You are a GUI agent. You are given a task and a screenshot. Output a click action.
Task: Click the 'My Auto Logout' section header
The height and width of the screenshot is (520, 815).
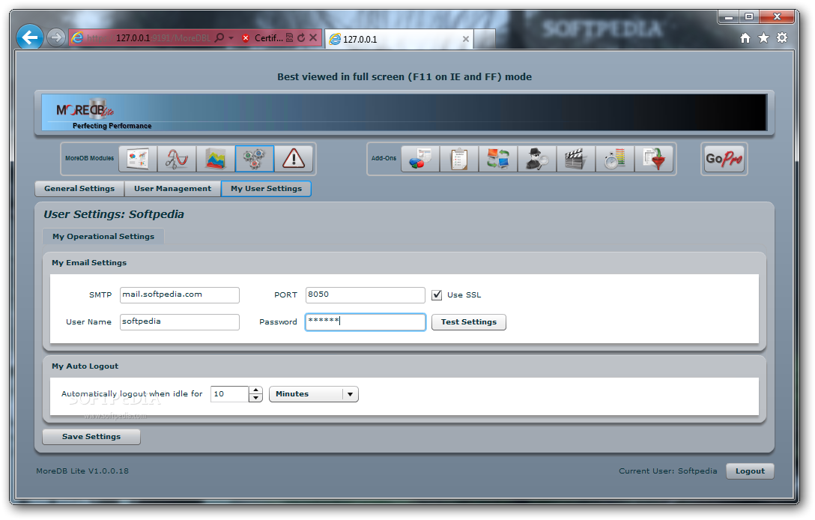pos(85,366)
